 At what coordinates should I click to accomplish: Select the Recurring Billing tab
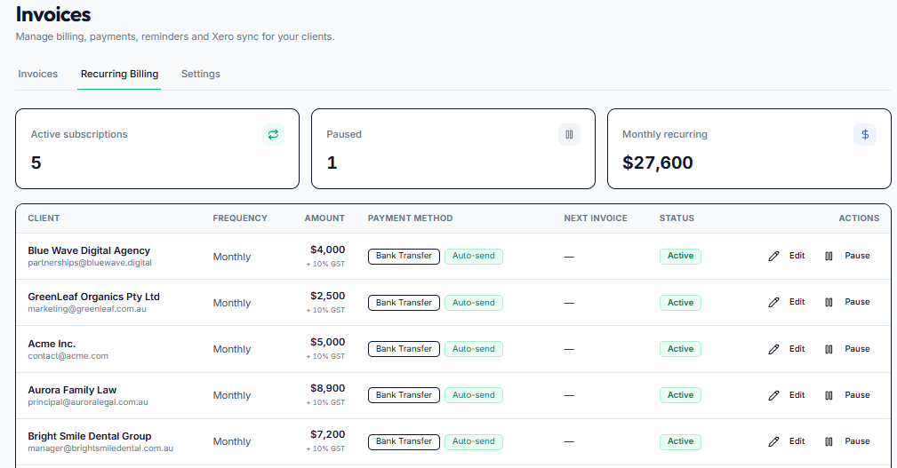[x=119, y=74]
